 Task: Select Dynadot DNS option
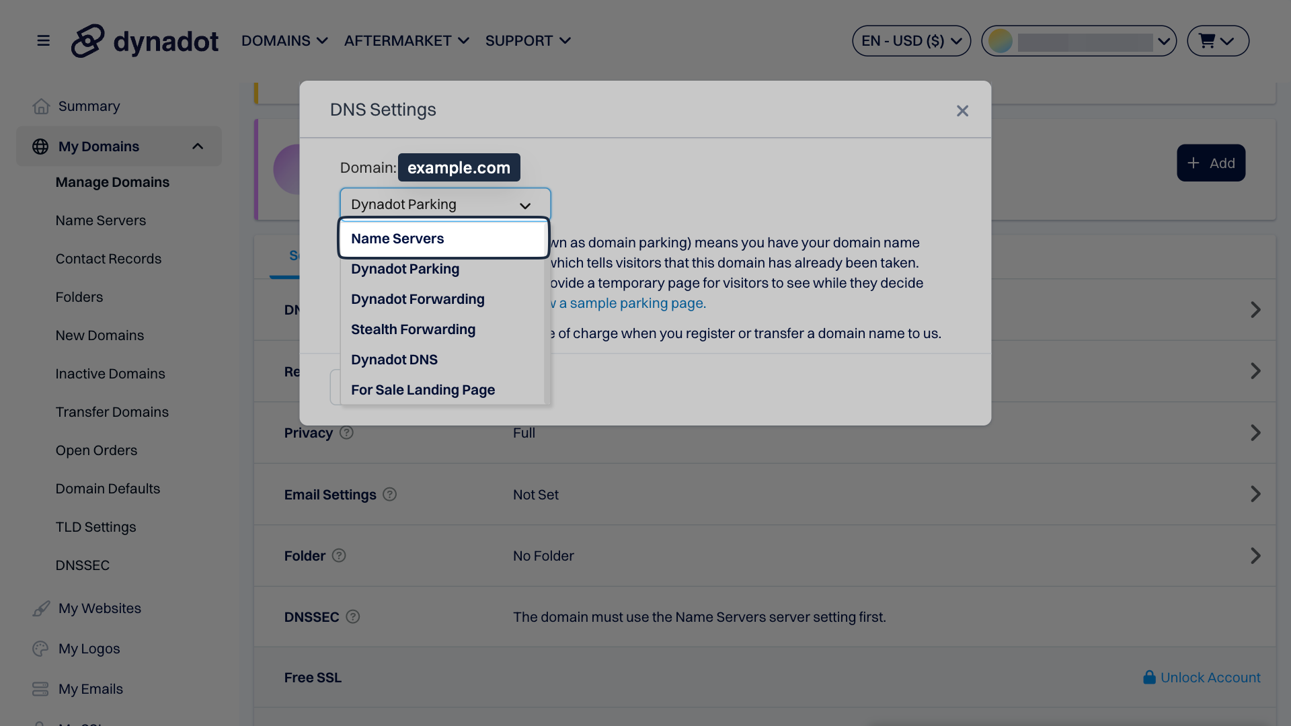393,360
